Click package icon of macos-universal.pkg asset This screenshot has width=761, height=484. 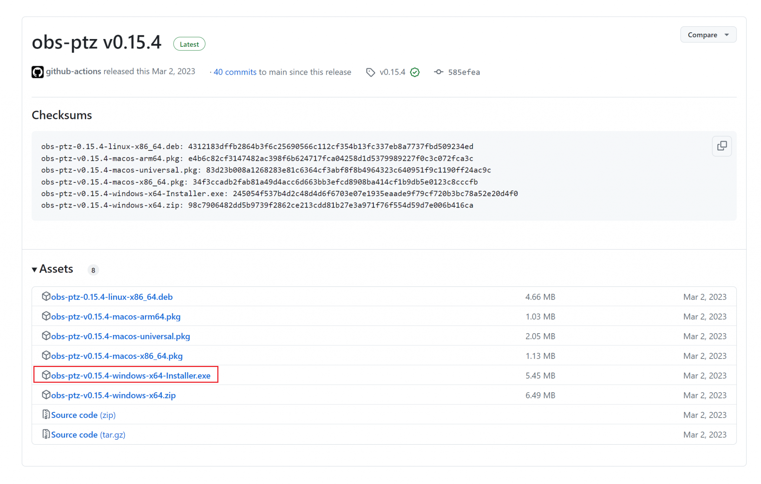46,335
